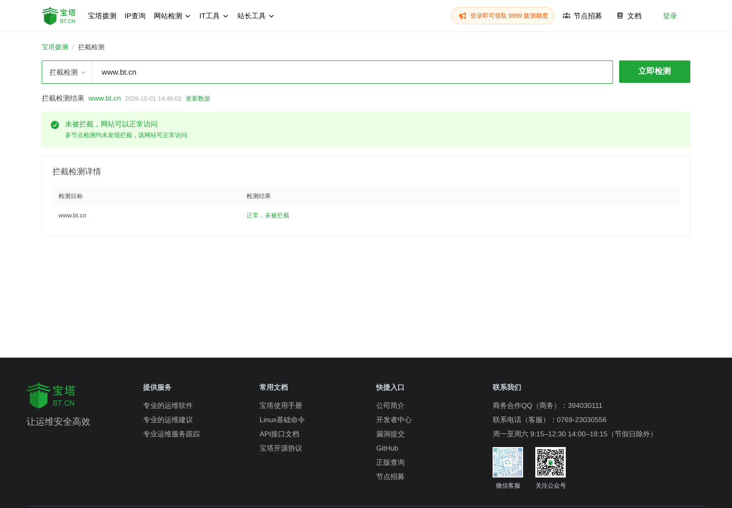Screen dimensions: 732x508
Task: Click the 正常，未被拦截 result cell
Action: [268, 215]
